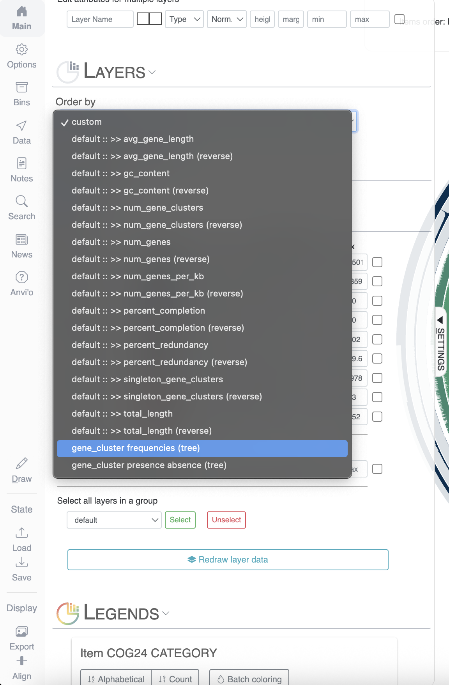The width and height of the screenshot is (449, 685).
Task: Open the Search magnifier icon
Action: 21,201
